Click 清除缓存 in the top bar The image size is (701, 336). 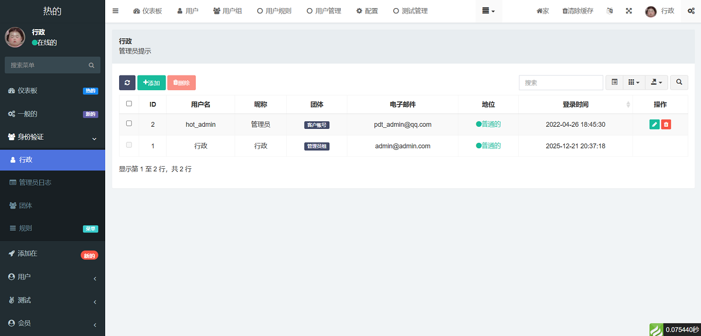[x=578, y=11]
